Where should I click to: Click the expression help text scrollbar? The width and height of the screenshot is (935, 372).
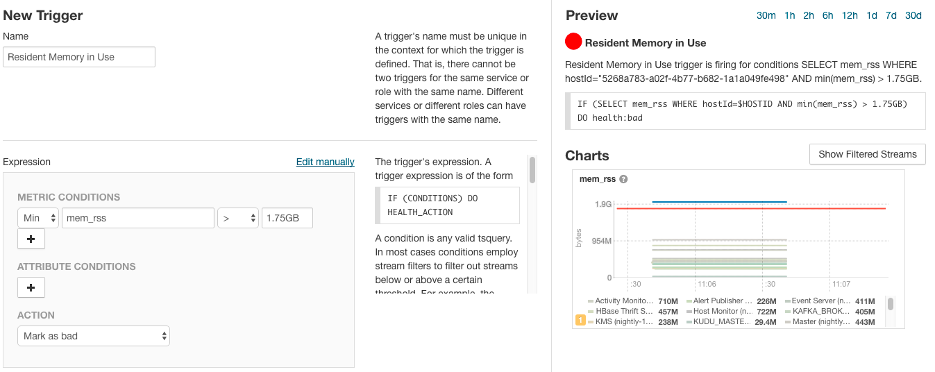coord(532,169)
